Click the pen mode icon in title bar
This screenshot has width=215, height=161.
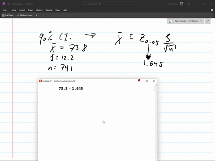[189, 4]
